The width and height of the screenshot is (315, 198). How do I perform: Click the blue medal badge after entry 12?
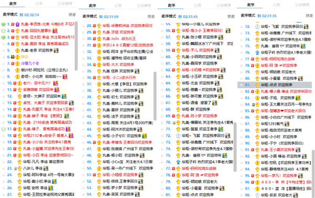point(64,96)
